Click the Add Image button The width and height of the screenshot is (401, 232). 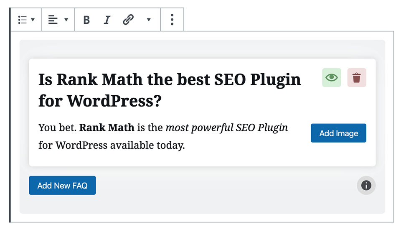point(338,133)
